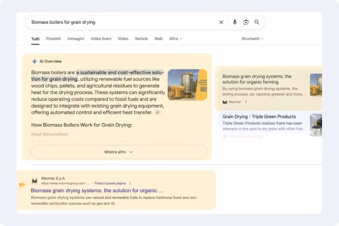Click the Mecmar source card thumbnail

click(316, 85)
